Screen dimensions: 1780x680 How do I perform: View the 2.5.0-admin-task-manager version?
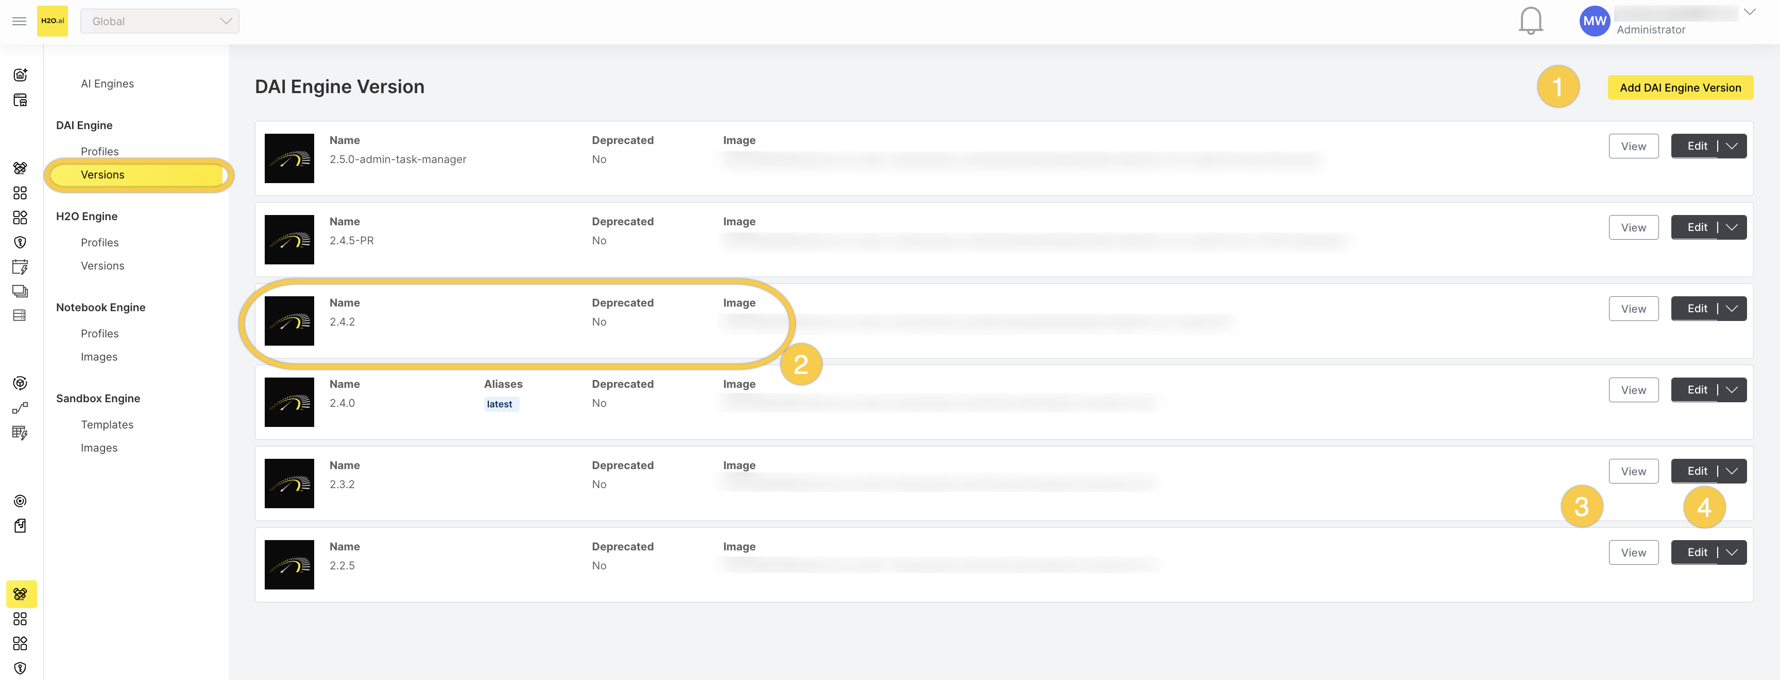coord(1633,147)
